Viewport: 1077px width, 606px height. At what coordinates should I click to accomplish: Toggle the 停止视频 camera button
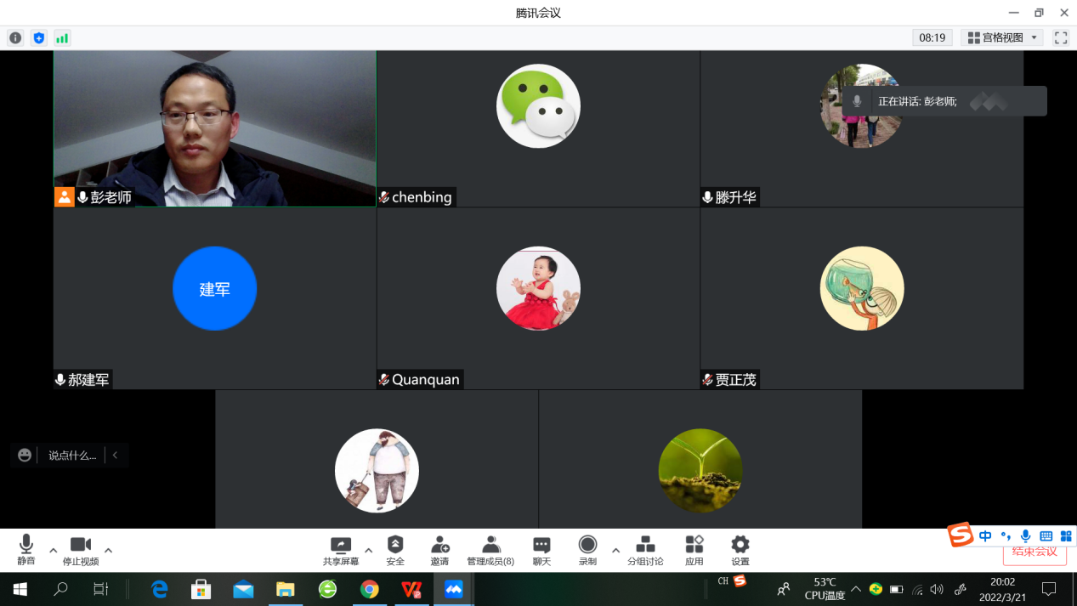(x=81, y=551)
